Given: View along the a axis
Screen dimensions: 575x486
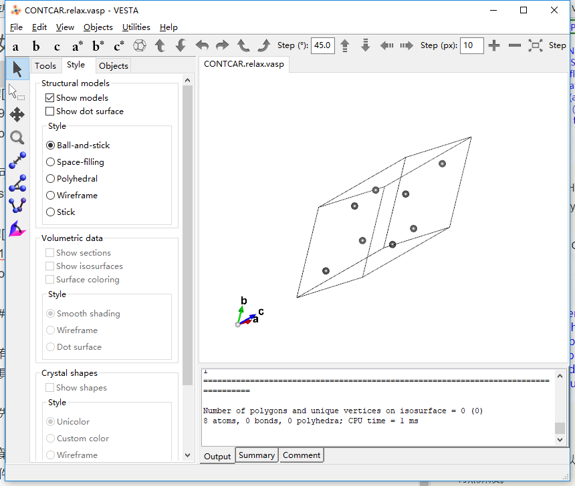Looking at the screenshot, I should (x=15, y=46).
